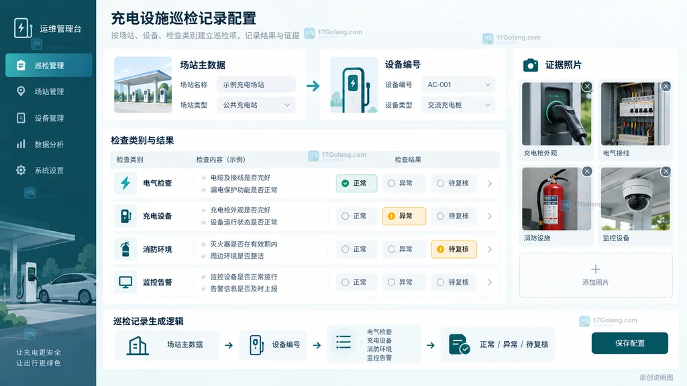
Task: Open 系统设置 in the sidebar
Action: pyautogui.click(x=48, y=170)
